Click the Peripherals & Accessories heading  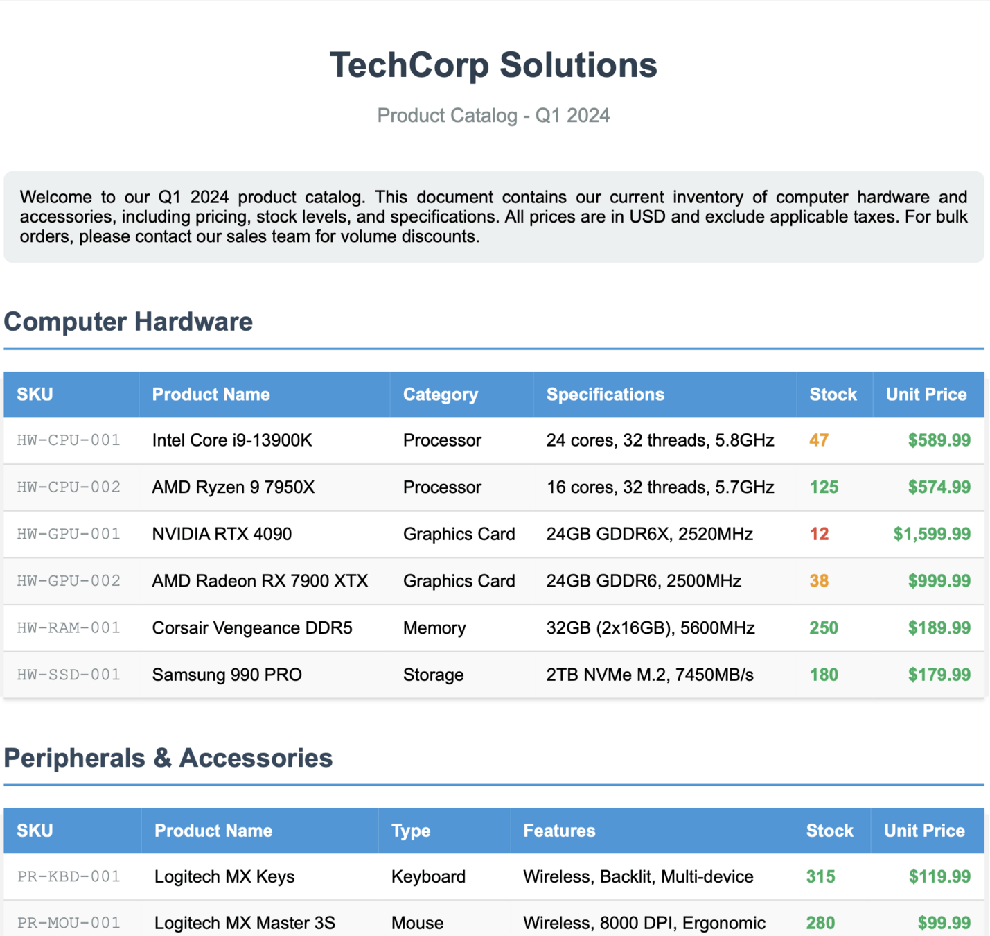pyautogui.click(x=168, y=758)
